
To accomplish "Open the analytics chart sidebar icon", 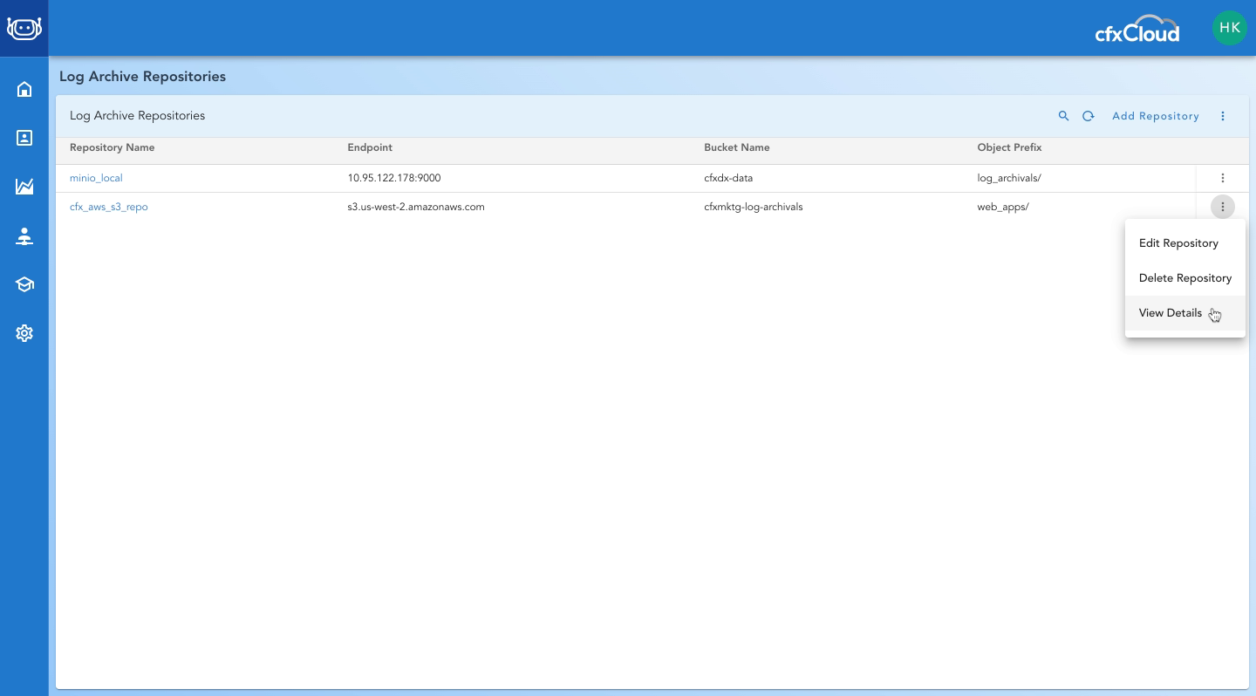I will point(24,186).
